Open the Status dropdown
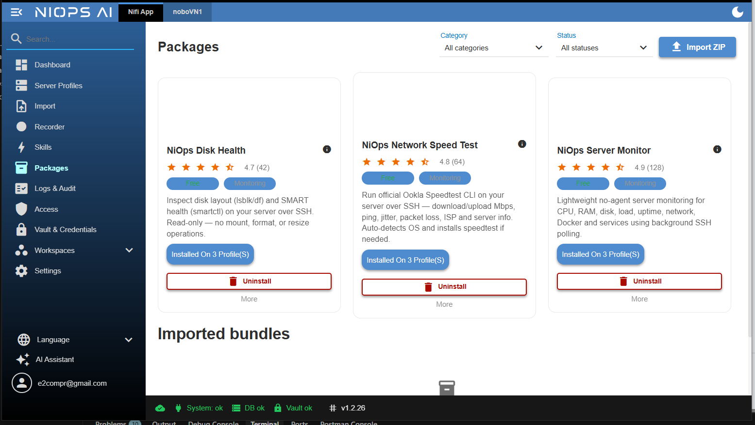Image resolution: width=755 pixels, height=425 pixels. click(x=604, y=48)
